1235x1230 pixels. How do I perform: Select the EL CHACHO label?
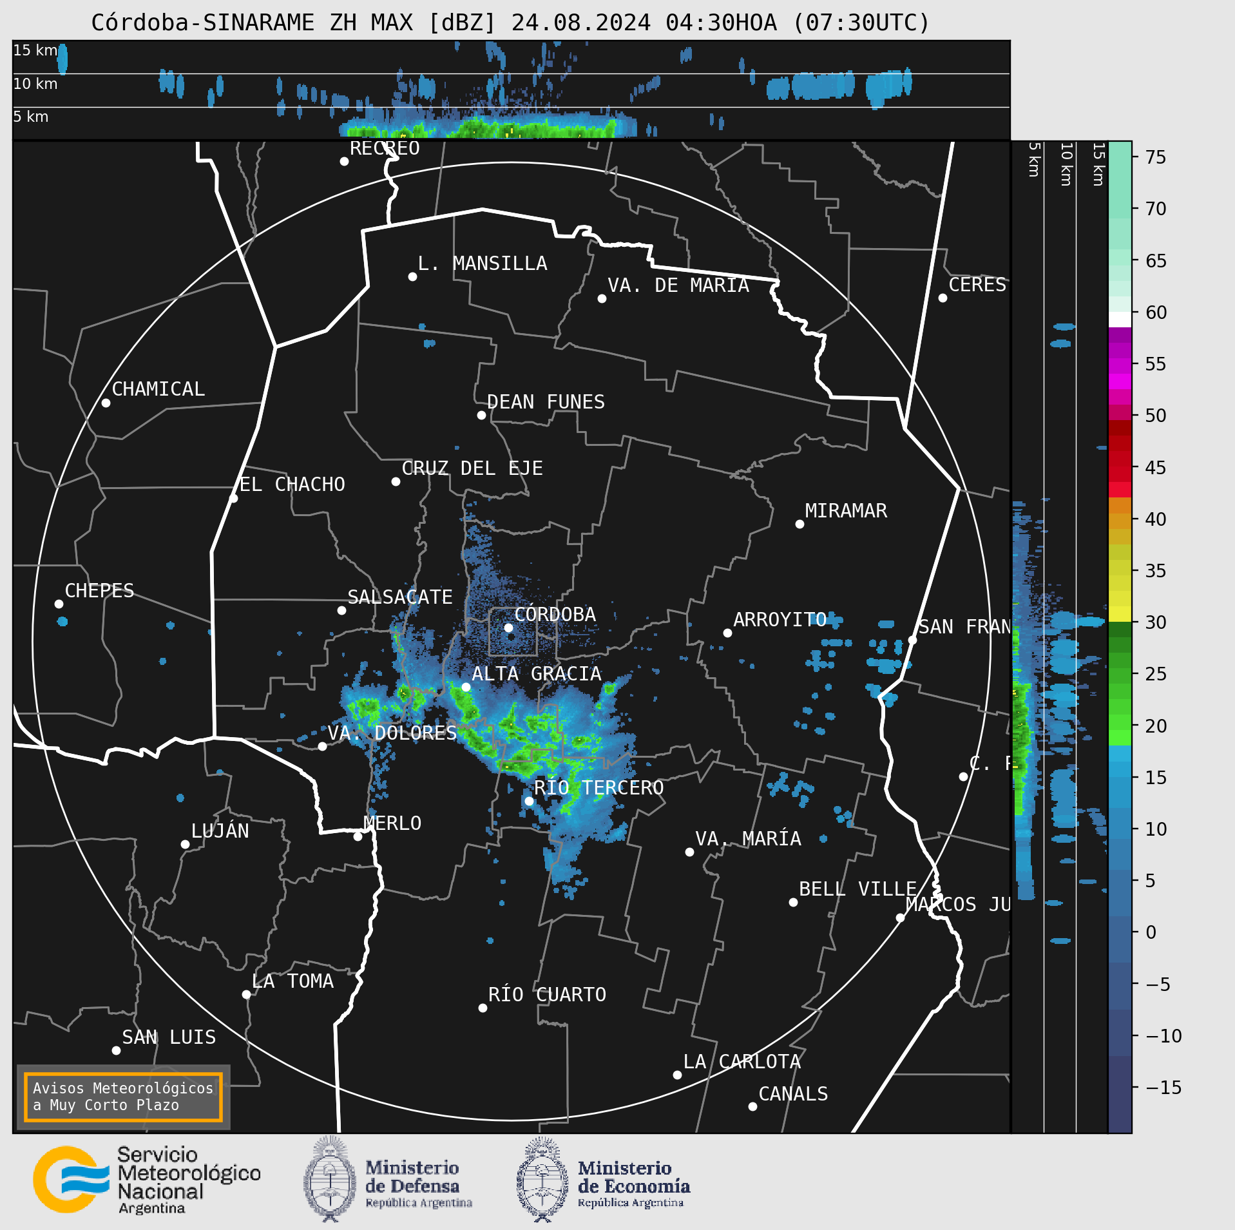(x=292, y=485)
